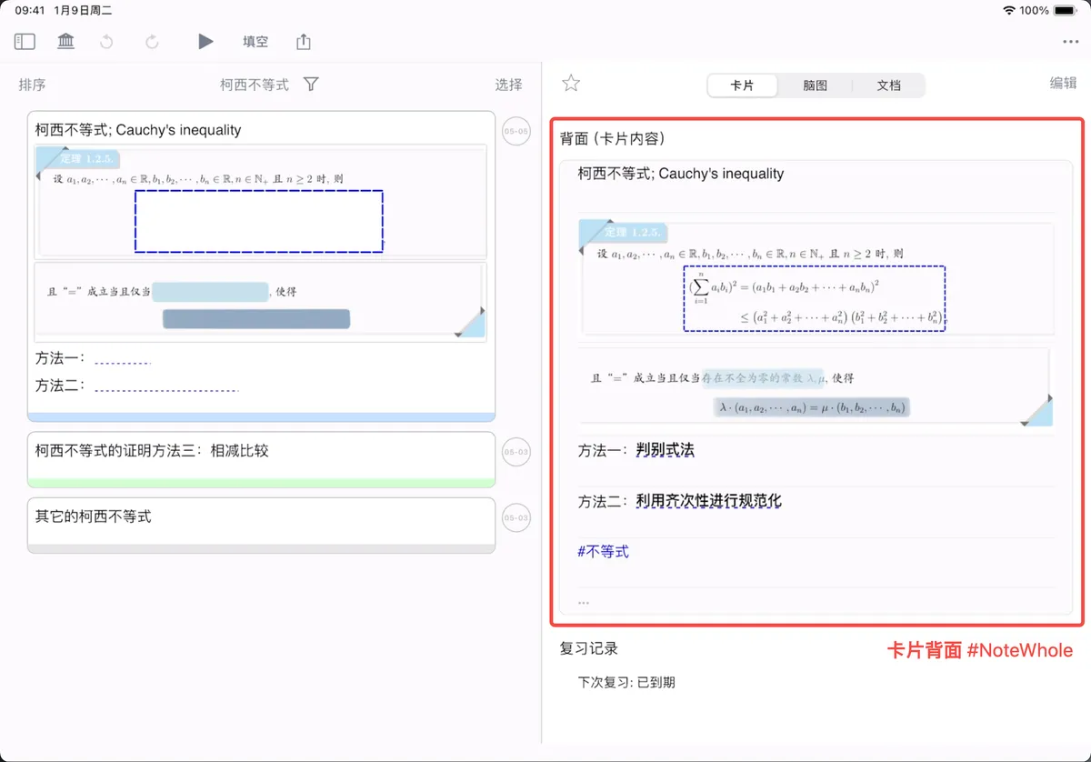Open the filter funnel icon

tap(311, 84)
